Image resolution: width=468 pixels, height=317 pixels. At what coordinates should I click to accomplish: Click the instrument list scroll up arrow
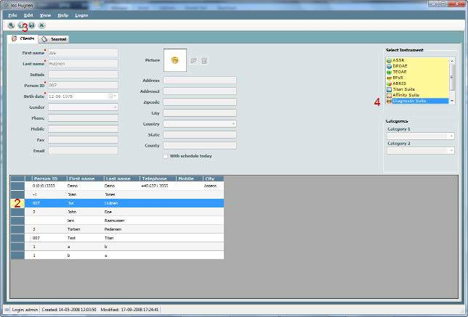(452, 60)
